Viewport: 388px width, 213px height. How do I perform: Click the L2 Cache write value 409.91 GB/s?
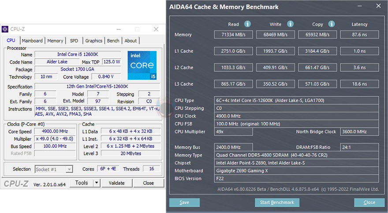(x=276, y=67)
